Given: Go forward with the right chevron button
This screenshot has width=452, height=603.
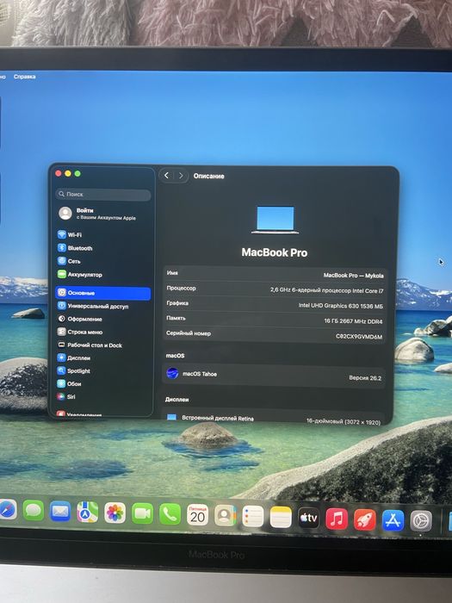Looking at the screenshot, I should pos(181,176).
